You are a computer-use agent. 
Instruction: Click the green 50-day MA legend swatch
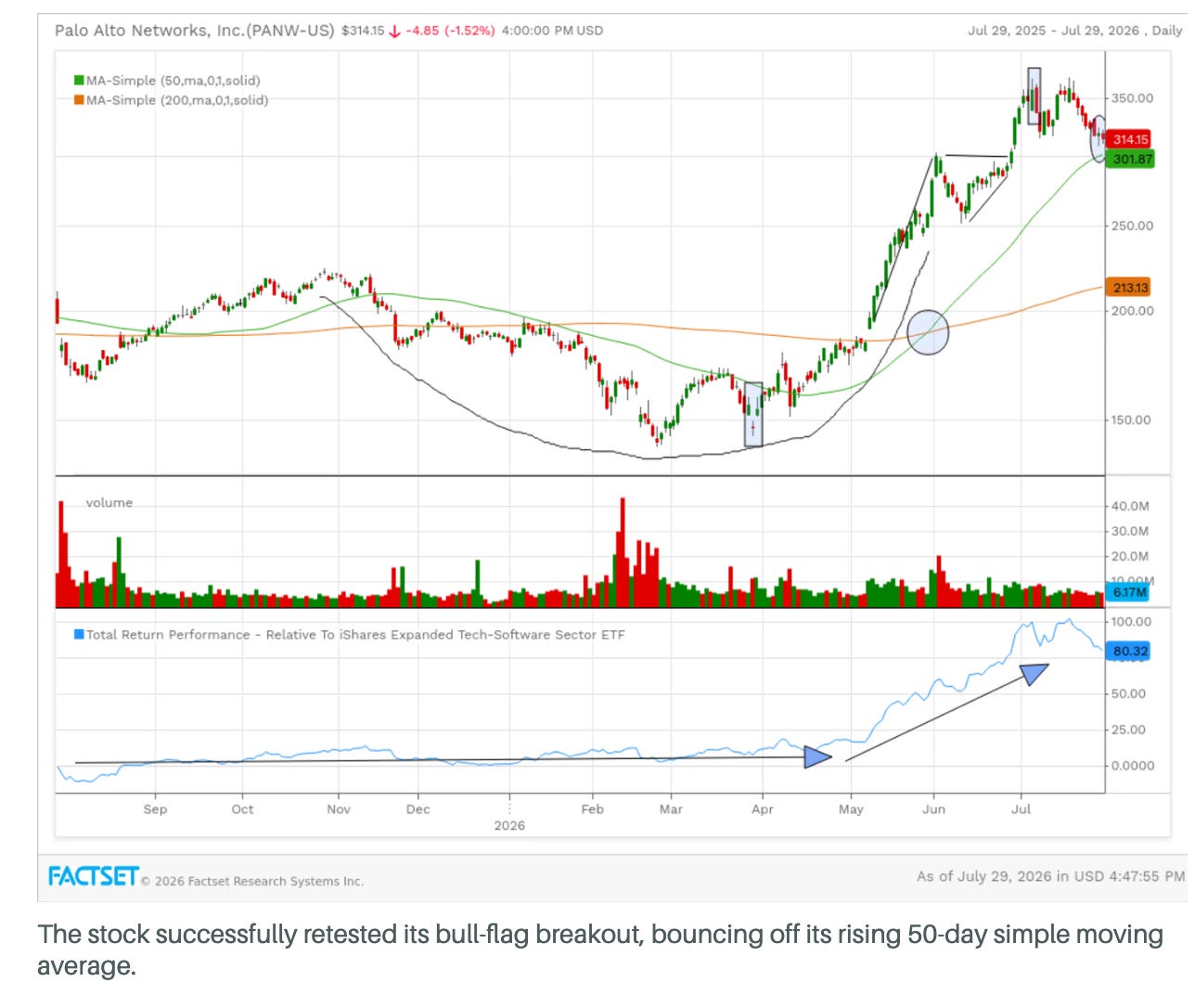coord(80,81)
